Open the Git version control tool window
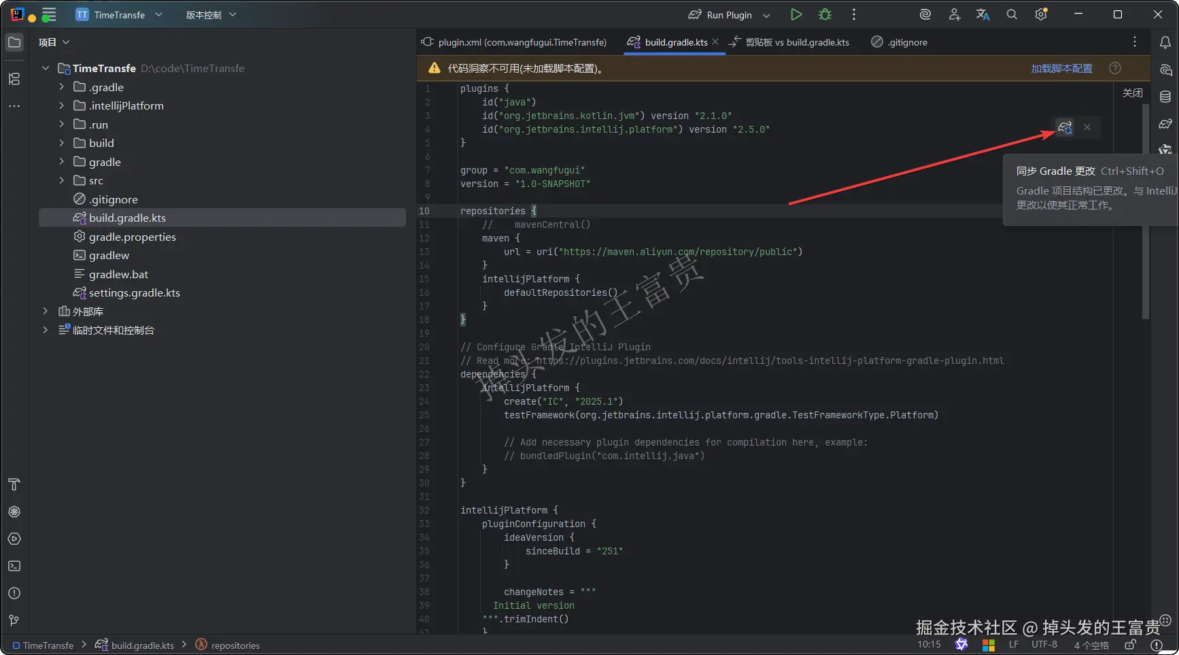This screenshot has height=655, width=1179. pos(14,620)
